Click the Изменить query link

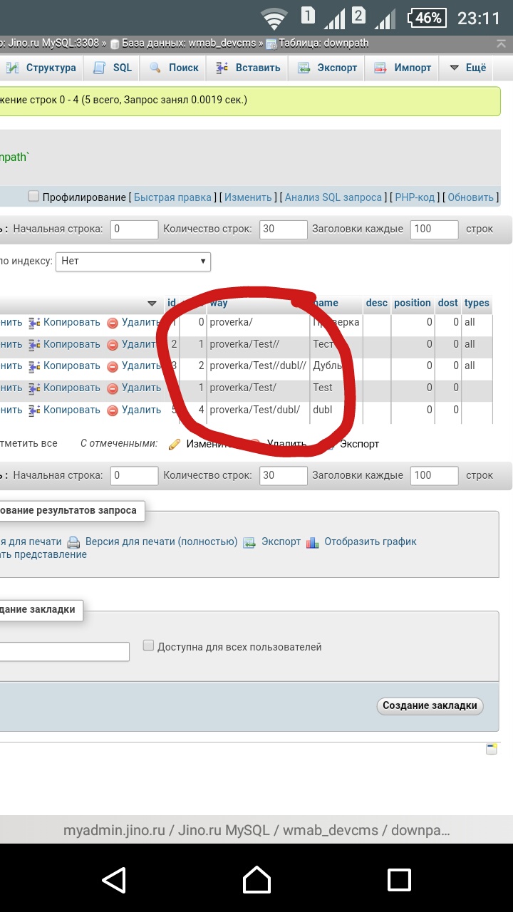point(248,197)
